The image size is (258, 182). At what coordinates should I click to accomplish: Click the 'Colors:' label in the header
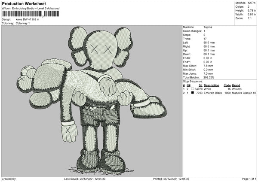pyautogui.click(x=240, y=7)
